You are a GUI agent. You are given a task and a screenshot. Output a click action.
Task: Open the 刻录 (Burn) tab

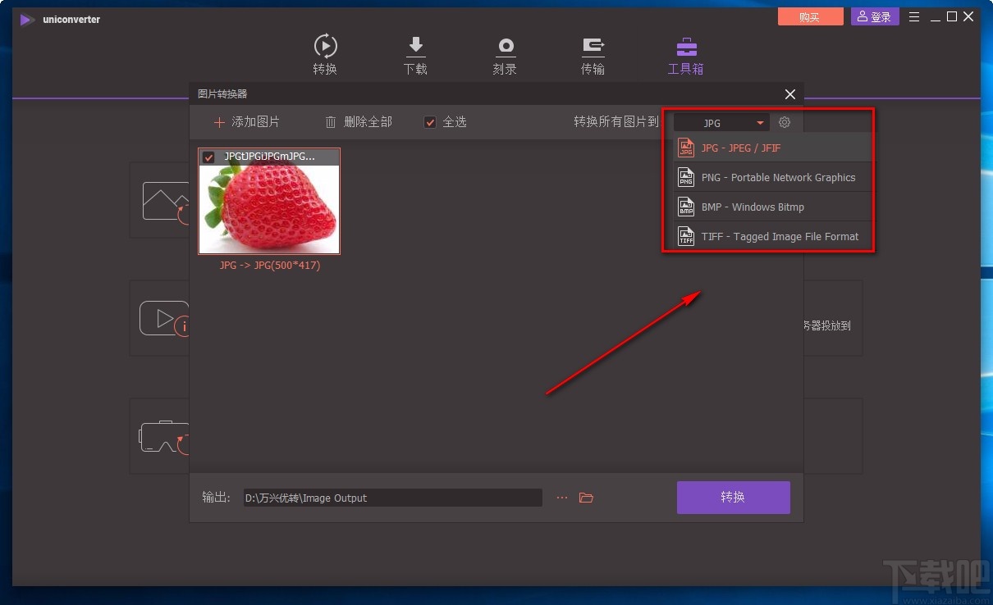(x=505, y=55)
